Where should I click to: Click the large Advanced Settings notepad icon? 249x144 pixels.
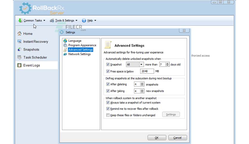point(108,45)
